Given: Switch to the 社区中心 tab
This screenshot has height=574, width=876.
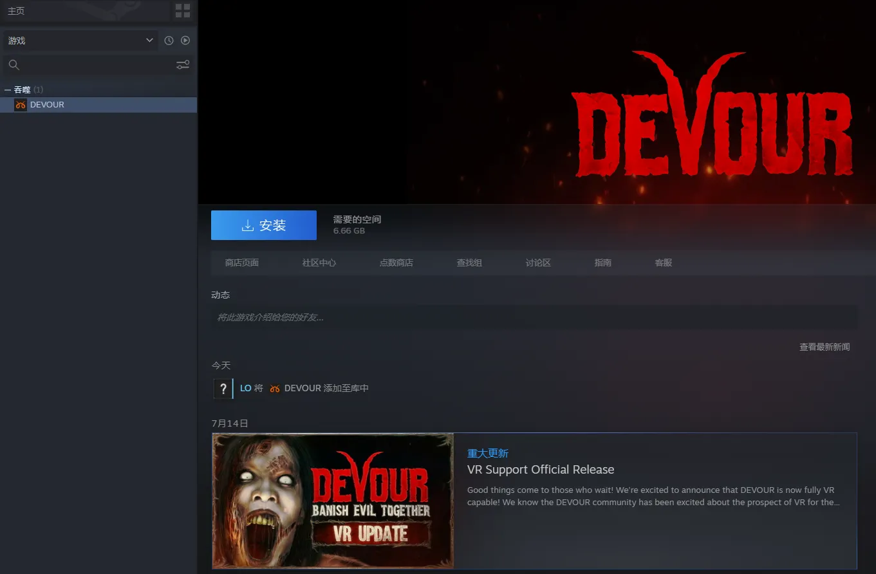Looking at the screenshot, I should pos(319,263).
